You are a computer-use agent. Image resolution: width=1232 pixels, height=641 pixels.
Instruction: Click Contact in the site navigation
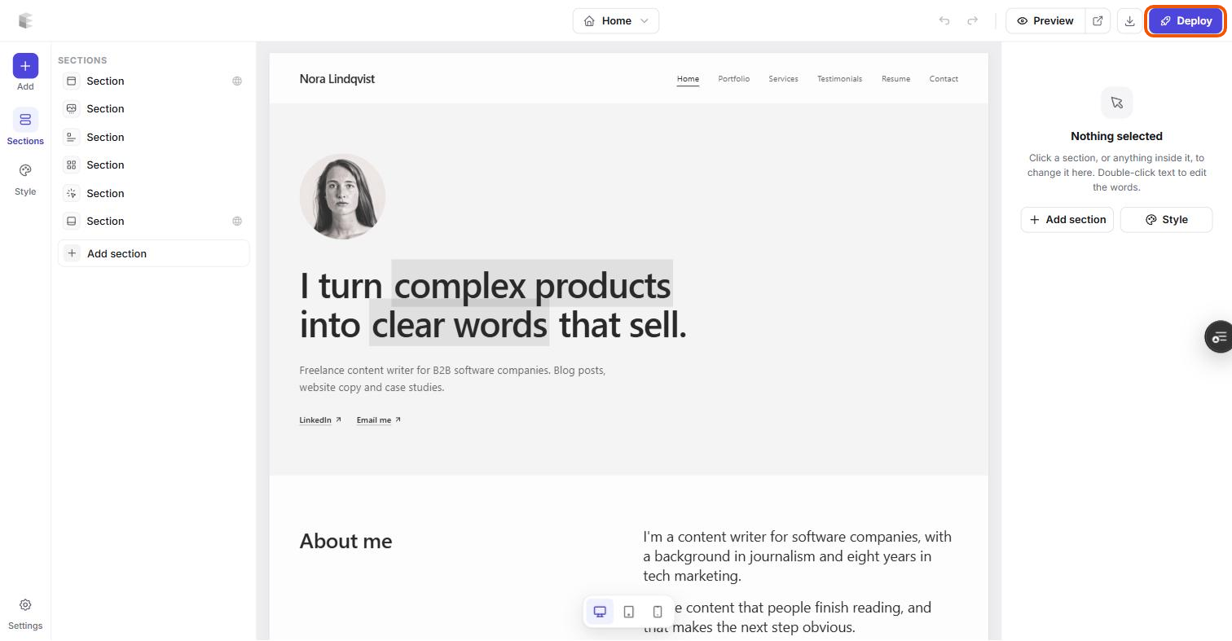click(x=944, y=79)
